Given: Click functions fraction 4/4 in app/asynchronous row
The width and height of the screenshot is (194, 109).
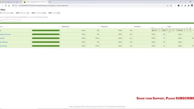Looking at the screenshot, I should (164, 34).
